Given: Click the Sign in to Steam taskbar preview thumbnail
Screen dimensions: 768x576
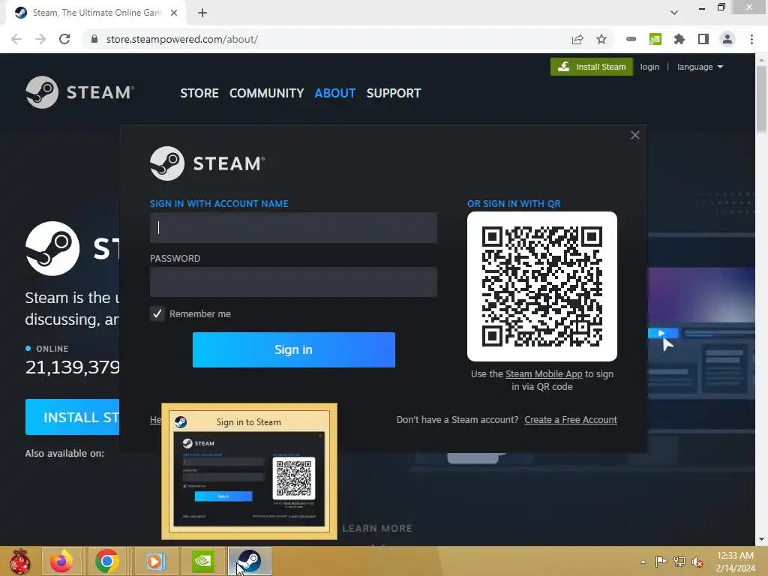Looking at the screenshot, I should coord(249,471).
